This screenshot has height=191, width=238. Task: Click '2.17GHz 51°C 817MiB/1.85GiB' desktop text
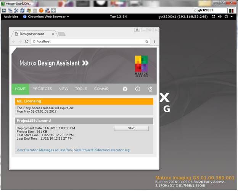pyautogui.click(x=180, y=185)
